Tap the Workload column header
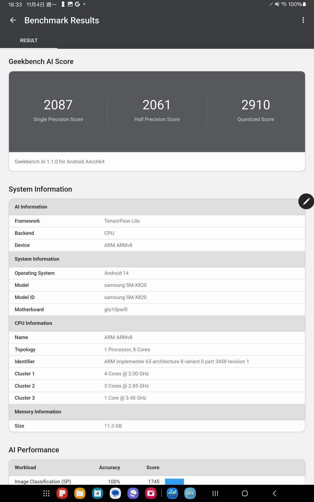314x502 pixels. point(25,467)
